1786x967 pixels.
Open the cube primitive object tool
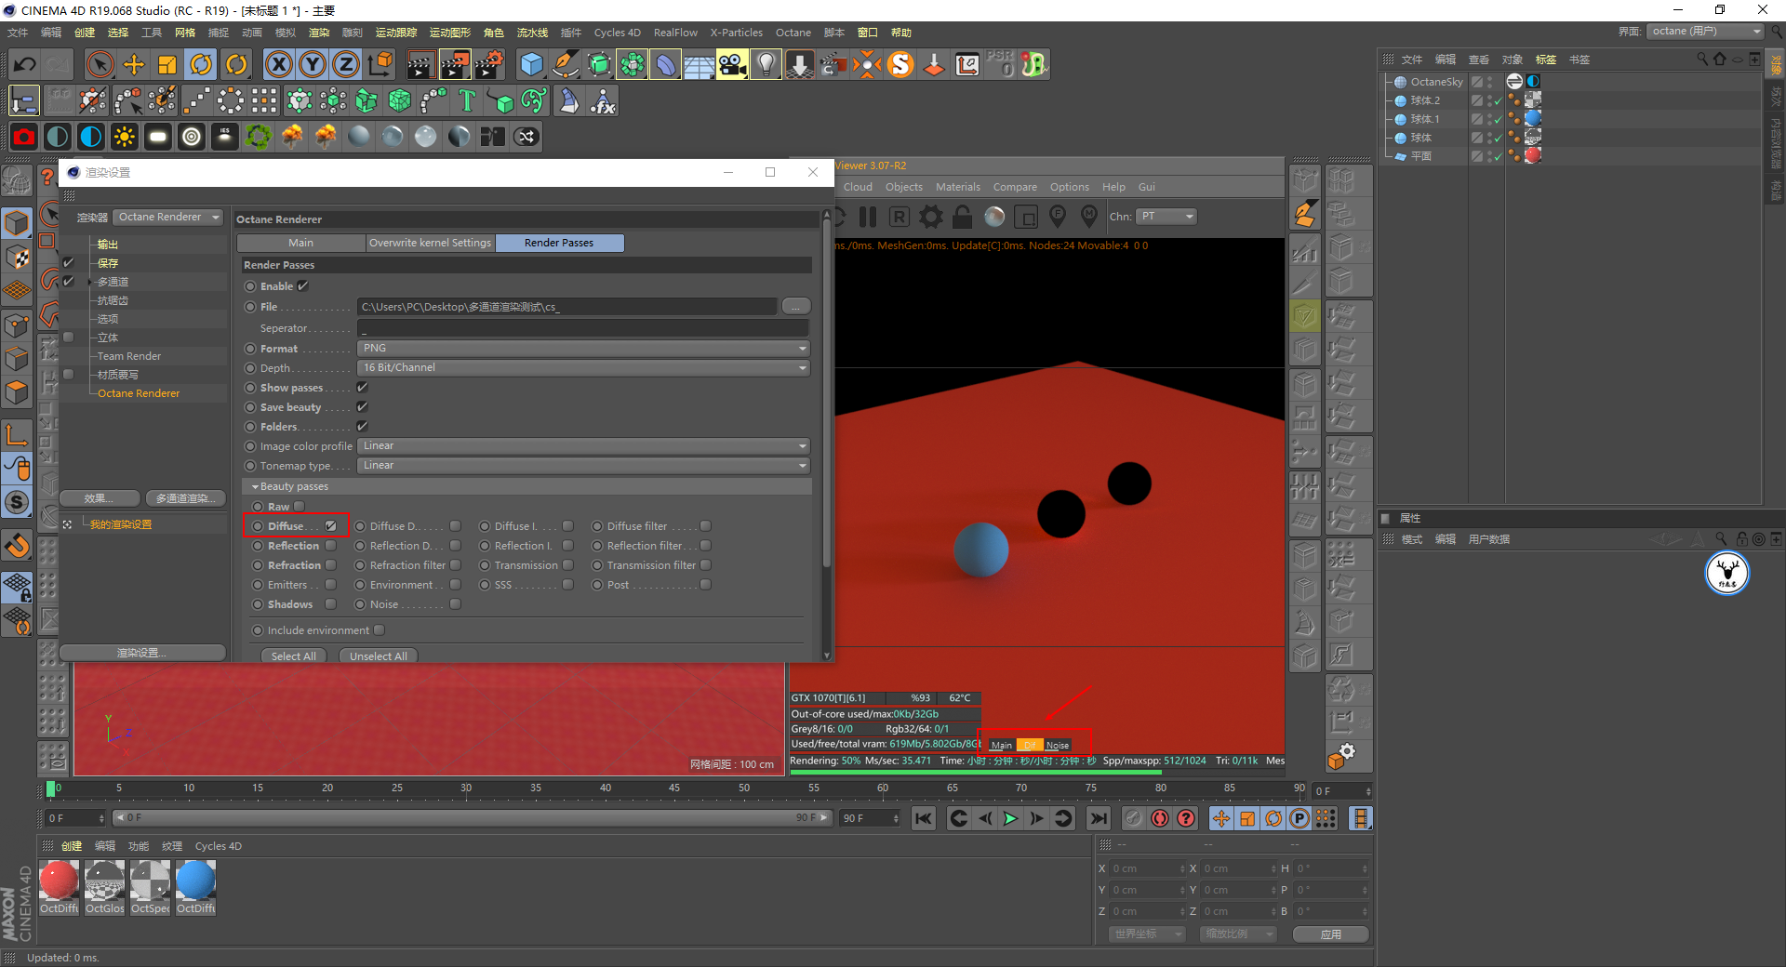[x=531, y=64]
